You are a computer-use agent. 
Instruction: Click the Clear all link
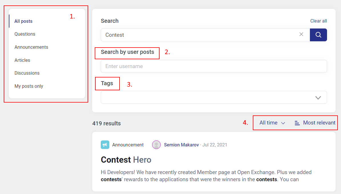[318, 21]
